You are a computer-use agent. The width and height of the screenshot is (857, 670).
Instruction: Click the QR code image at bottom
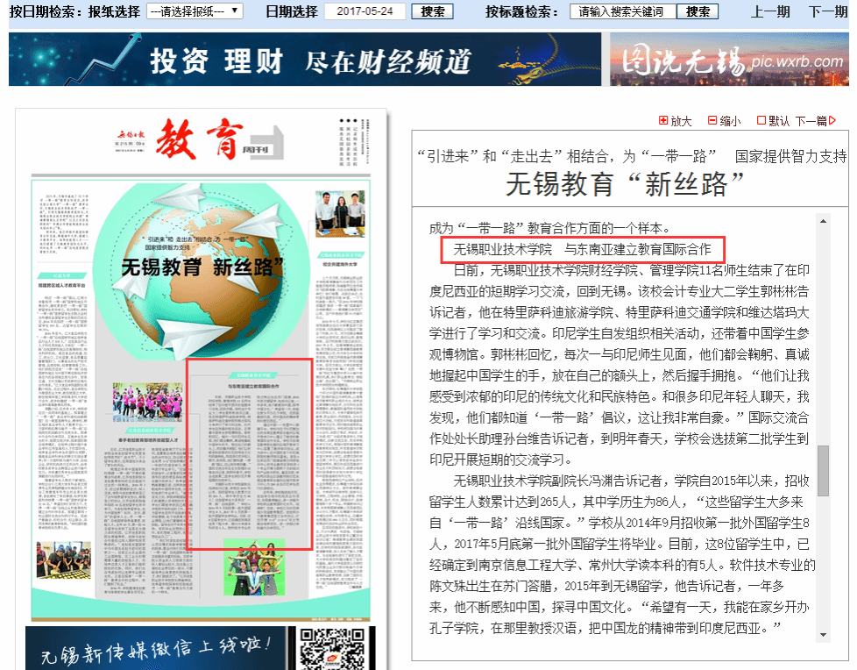(x=331, y=649)
